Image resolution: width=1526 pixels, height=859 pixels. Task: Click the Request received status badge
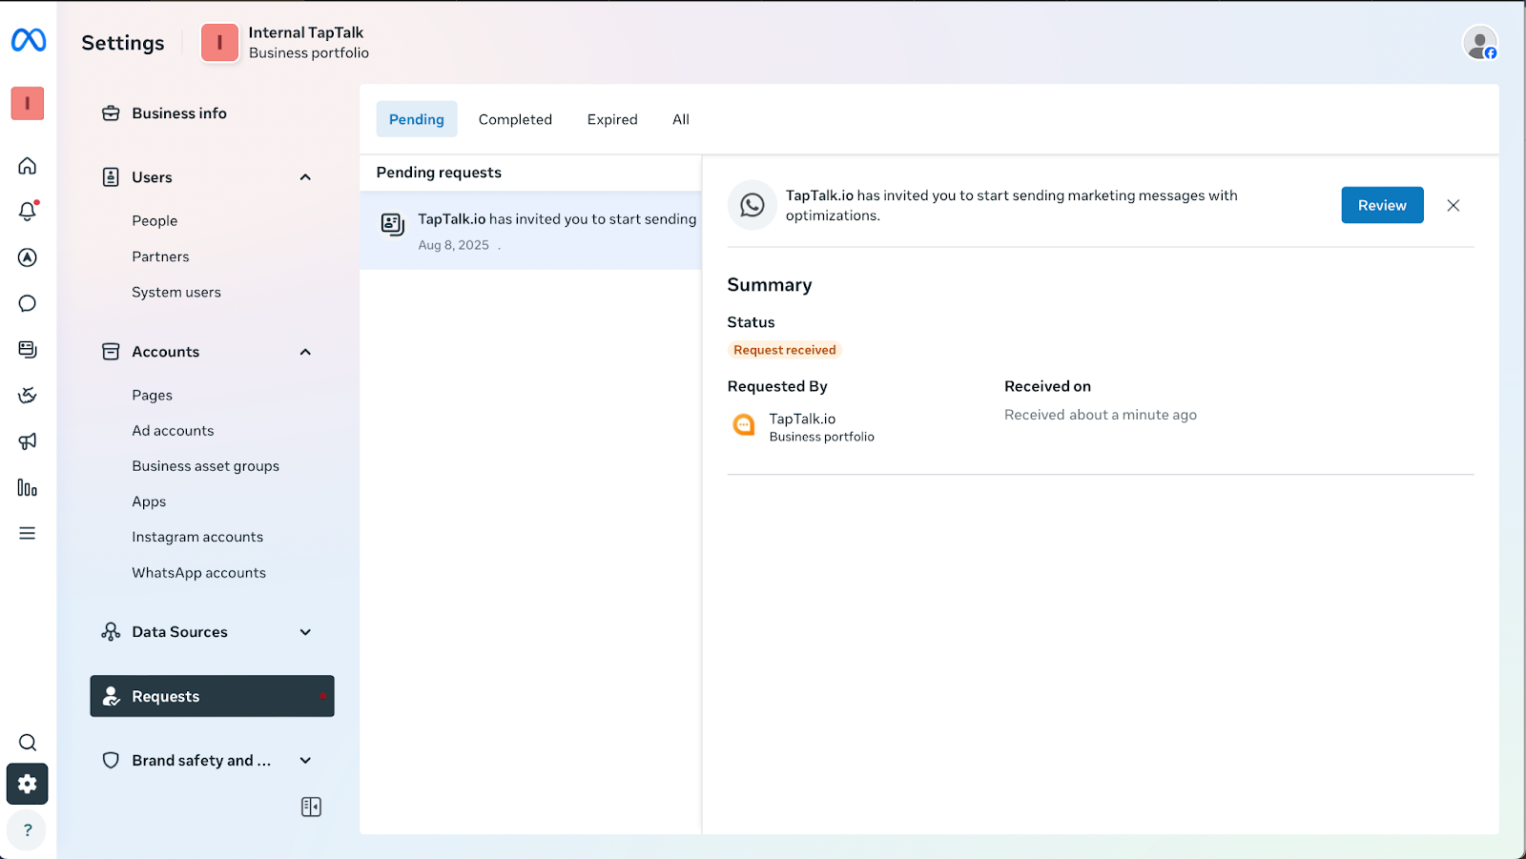785,350
